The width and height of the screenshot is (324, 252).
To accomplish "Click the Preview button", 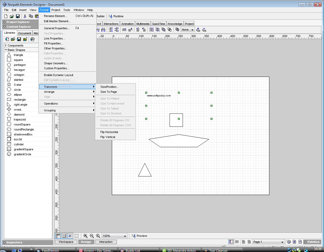I will pos(139,236).
